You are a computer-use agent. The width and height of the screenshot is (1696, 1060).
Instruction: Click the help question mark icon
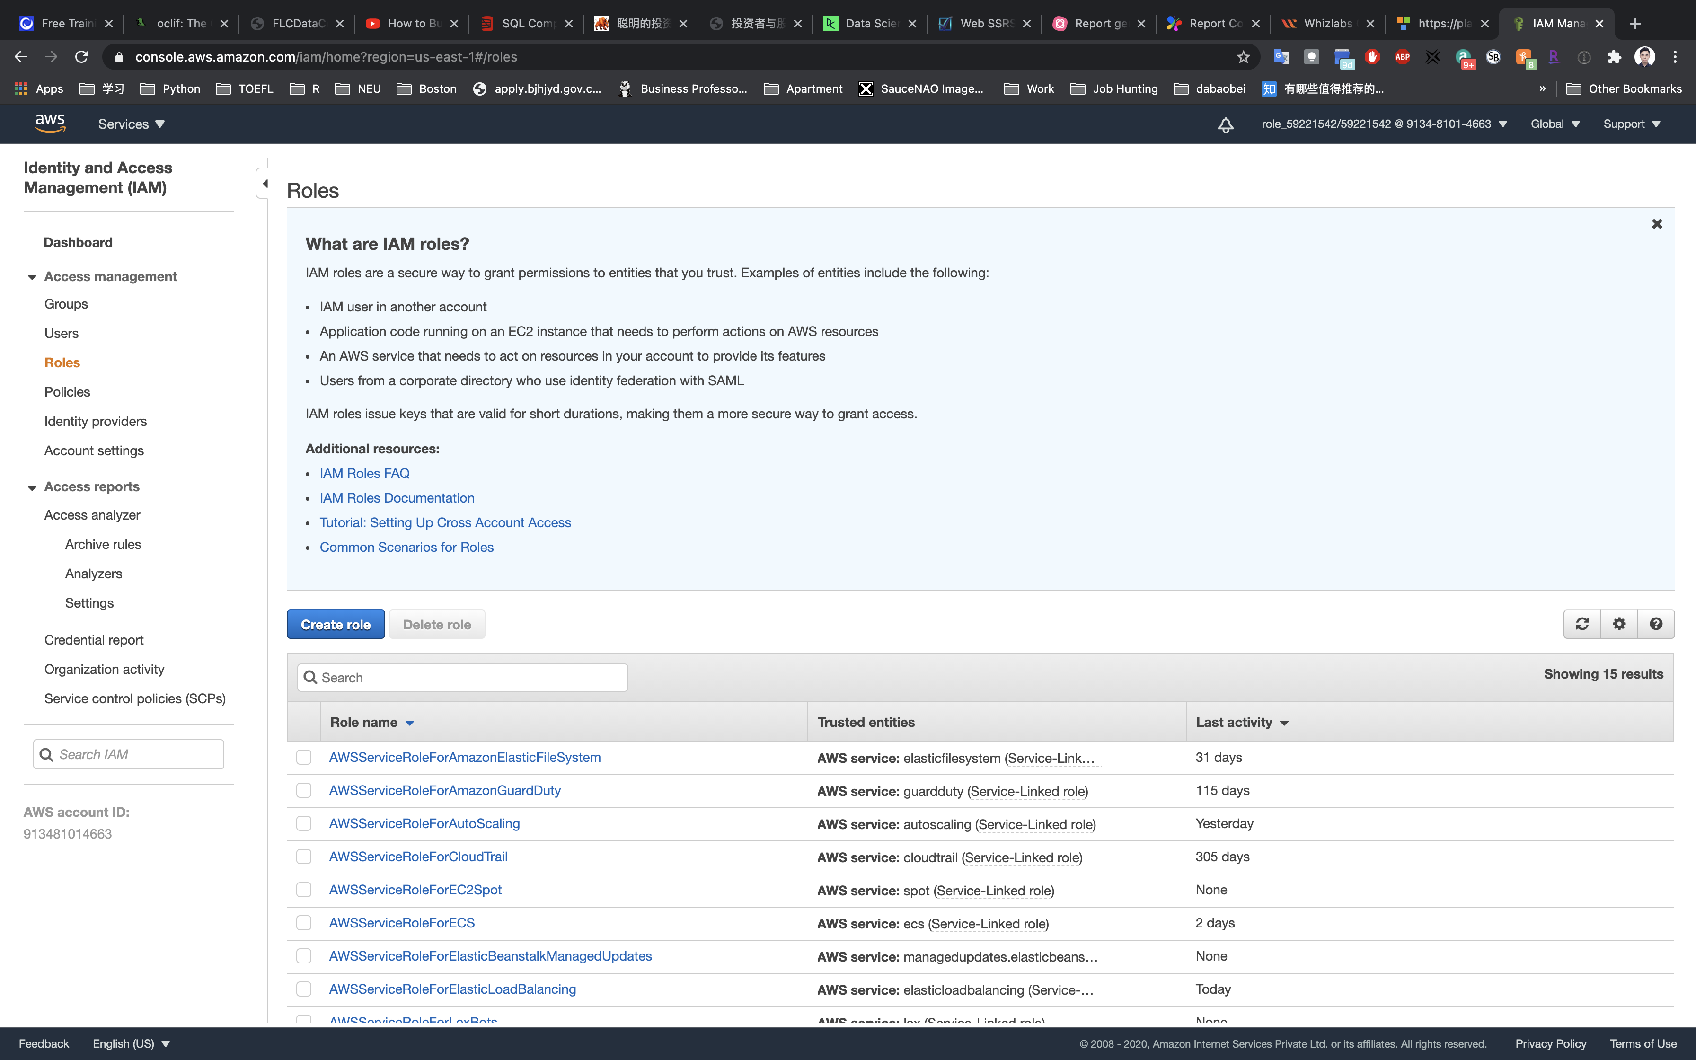tap(1656, 624)
